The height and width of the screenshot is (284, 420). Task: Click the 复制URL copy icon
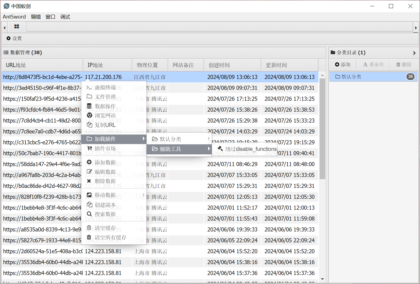pos(89,125)
